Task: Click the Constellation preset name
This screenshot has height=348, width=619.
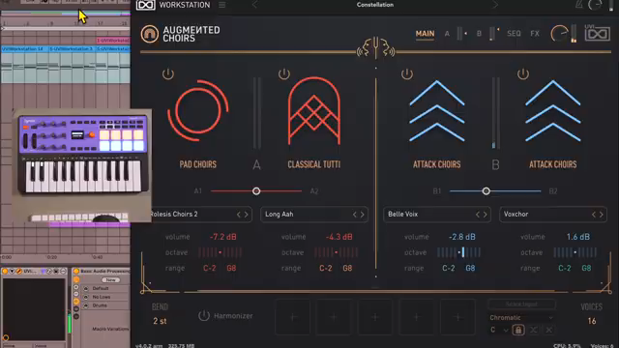Action: click(375, 5)
